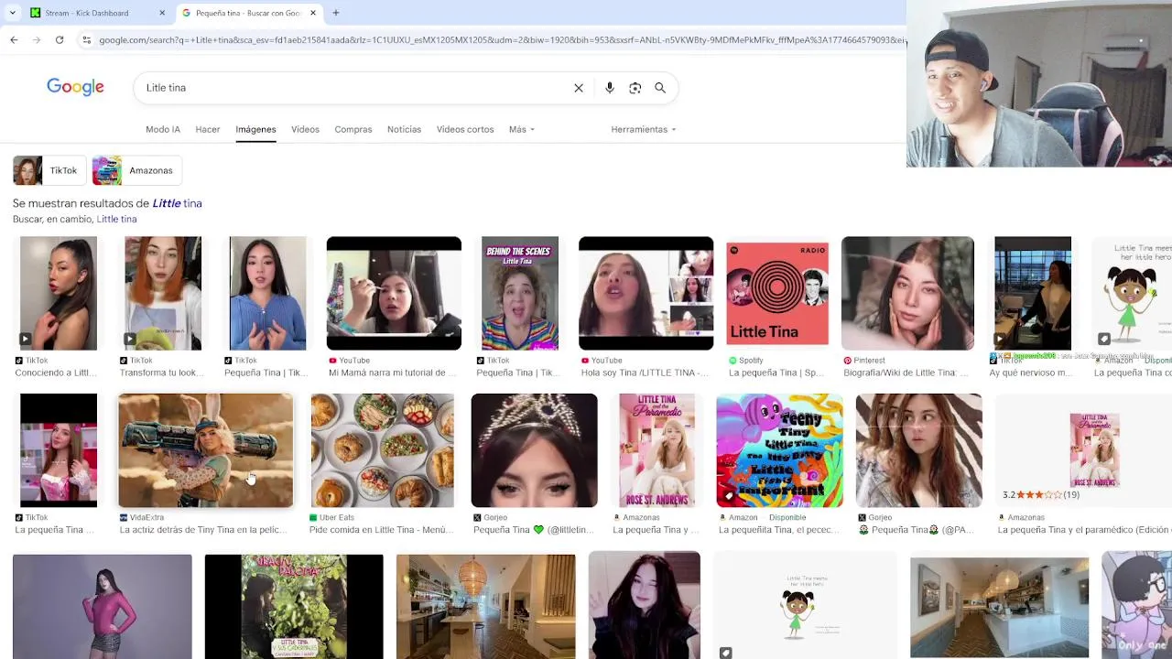The width and height of the screenshot is (1172, 659).
Task: Start voice search with microphone icon
Action: [x=610, y=88]
